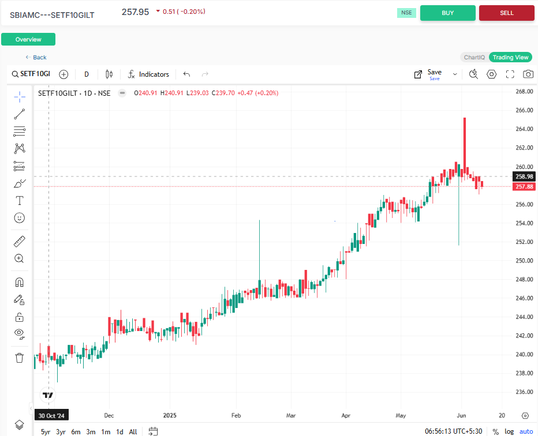
Task: Enter fullscreen chart mode
Action: tap(510, 74)
